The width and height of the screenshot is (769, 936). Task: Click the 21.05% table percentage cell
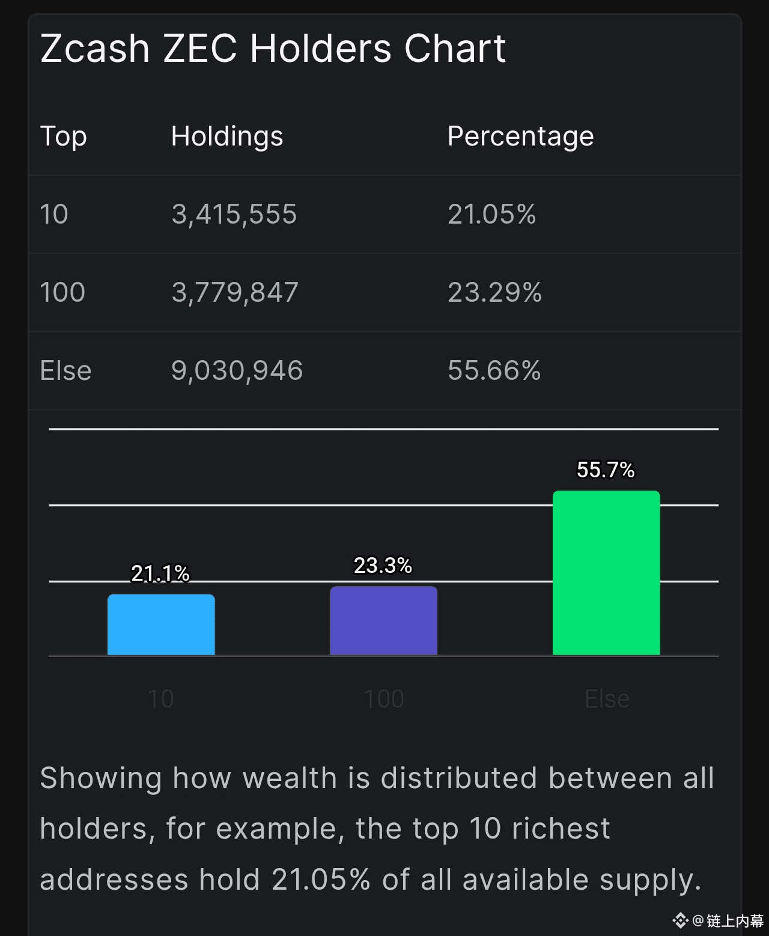492,215
